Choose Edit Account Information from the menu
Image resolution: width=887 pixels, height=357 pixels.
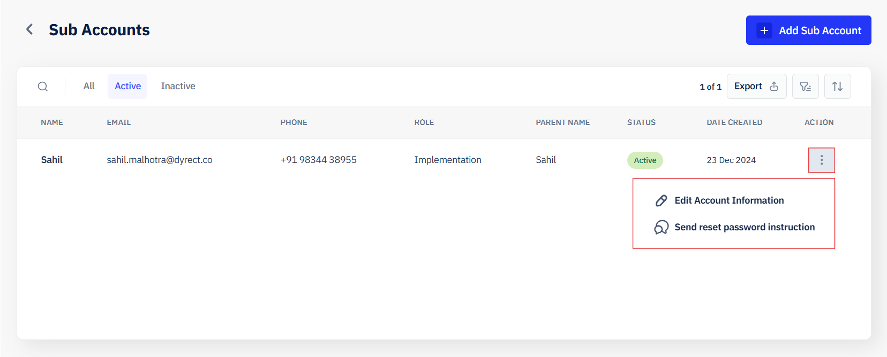coord(729,200)
